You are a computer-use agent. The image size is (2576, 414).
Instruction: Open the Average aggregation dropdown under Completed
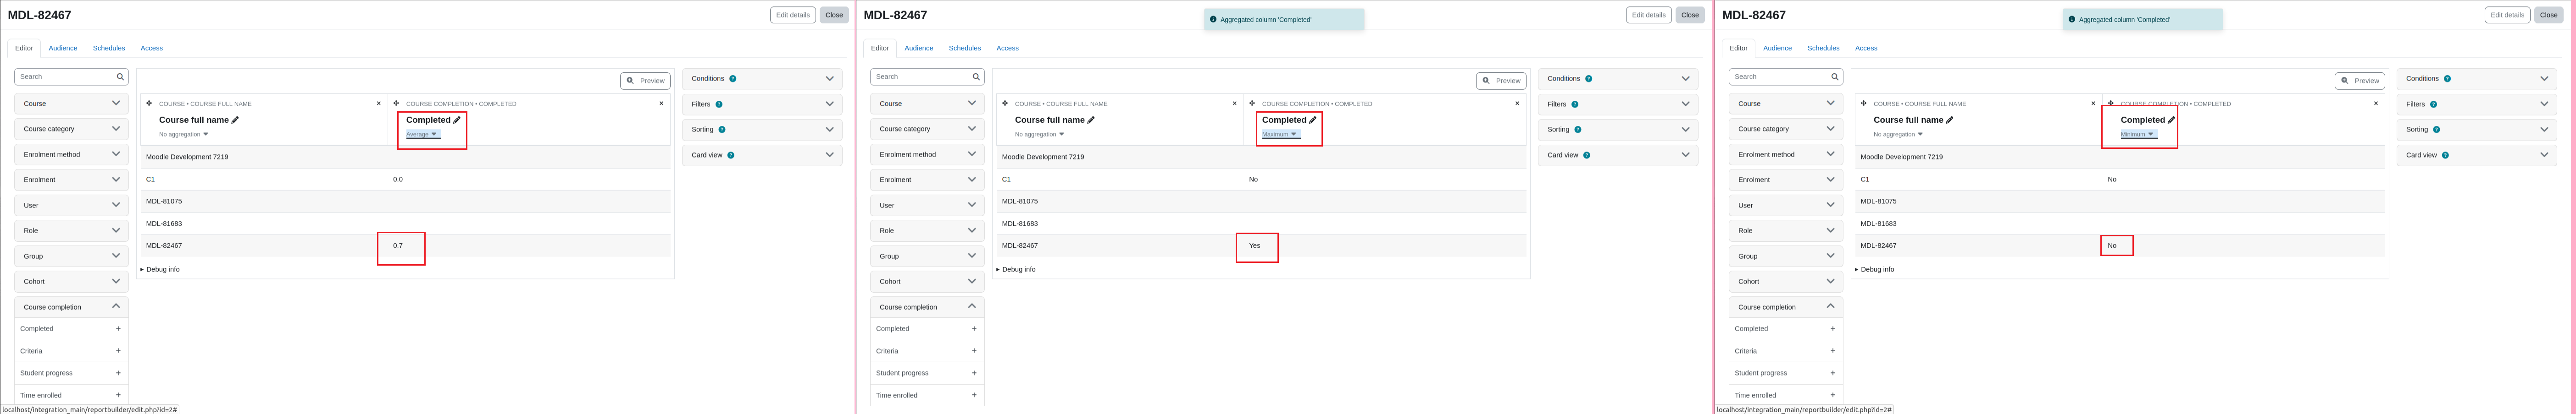point(422,135)
